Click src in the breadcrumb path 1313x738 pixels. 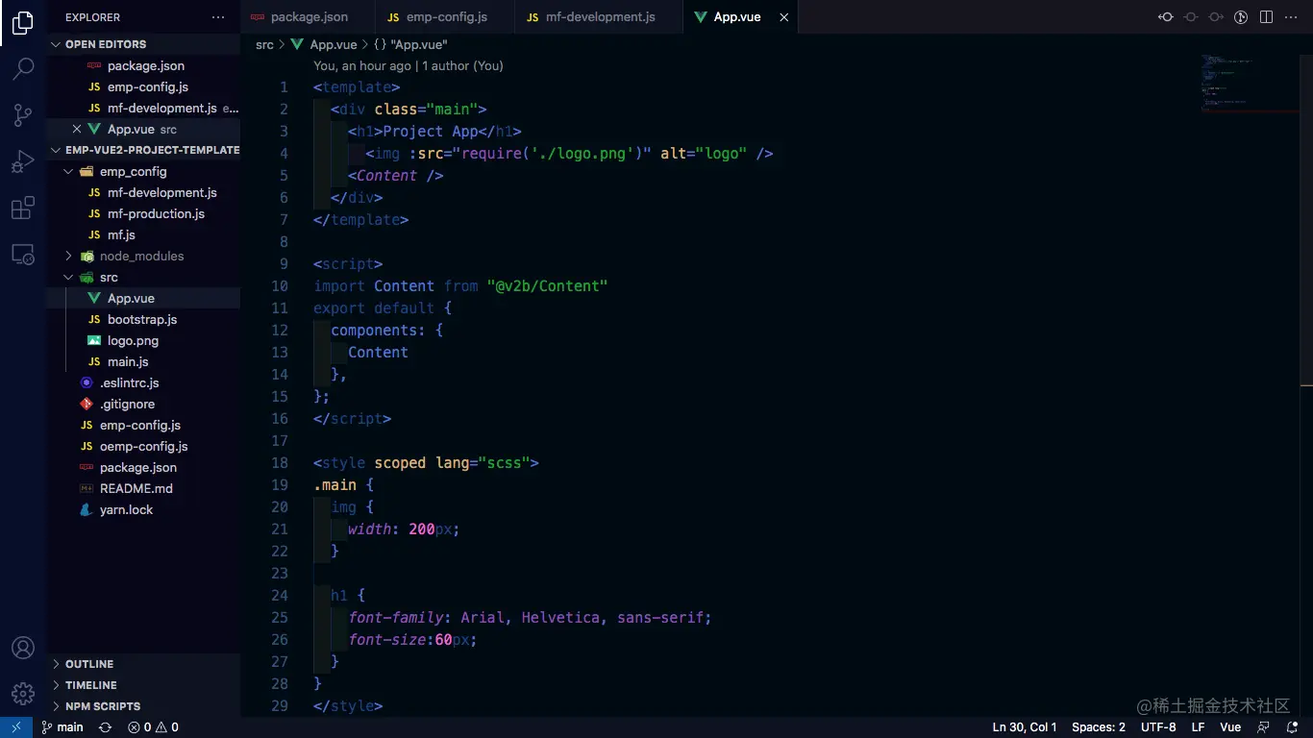click(264, 45)
